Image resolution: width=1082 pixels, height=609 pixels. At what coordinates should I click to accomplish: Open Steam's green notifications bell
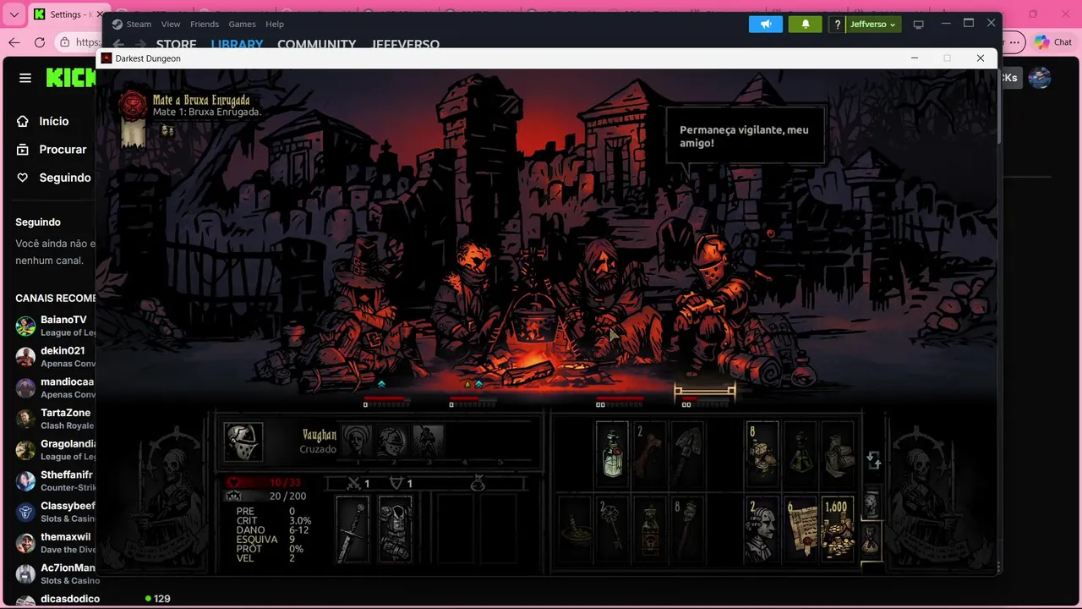(x=806, y=24)
